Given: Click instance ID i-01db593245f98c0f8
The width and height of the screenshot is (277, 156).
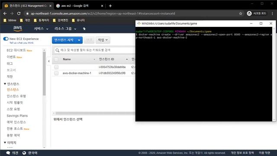Looking at the screenshot, I should 112,73.
